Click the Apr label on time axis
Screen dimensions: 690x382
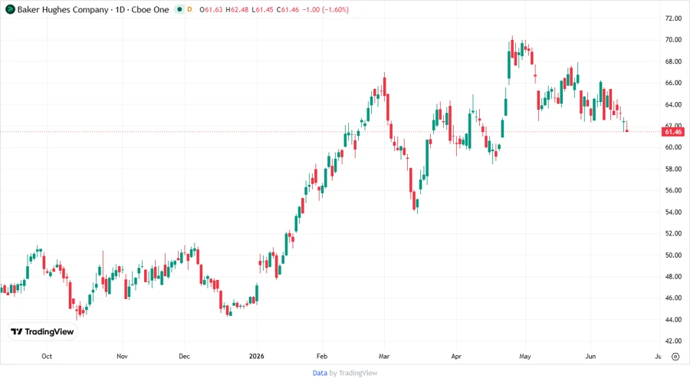tap(456, 356)
